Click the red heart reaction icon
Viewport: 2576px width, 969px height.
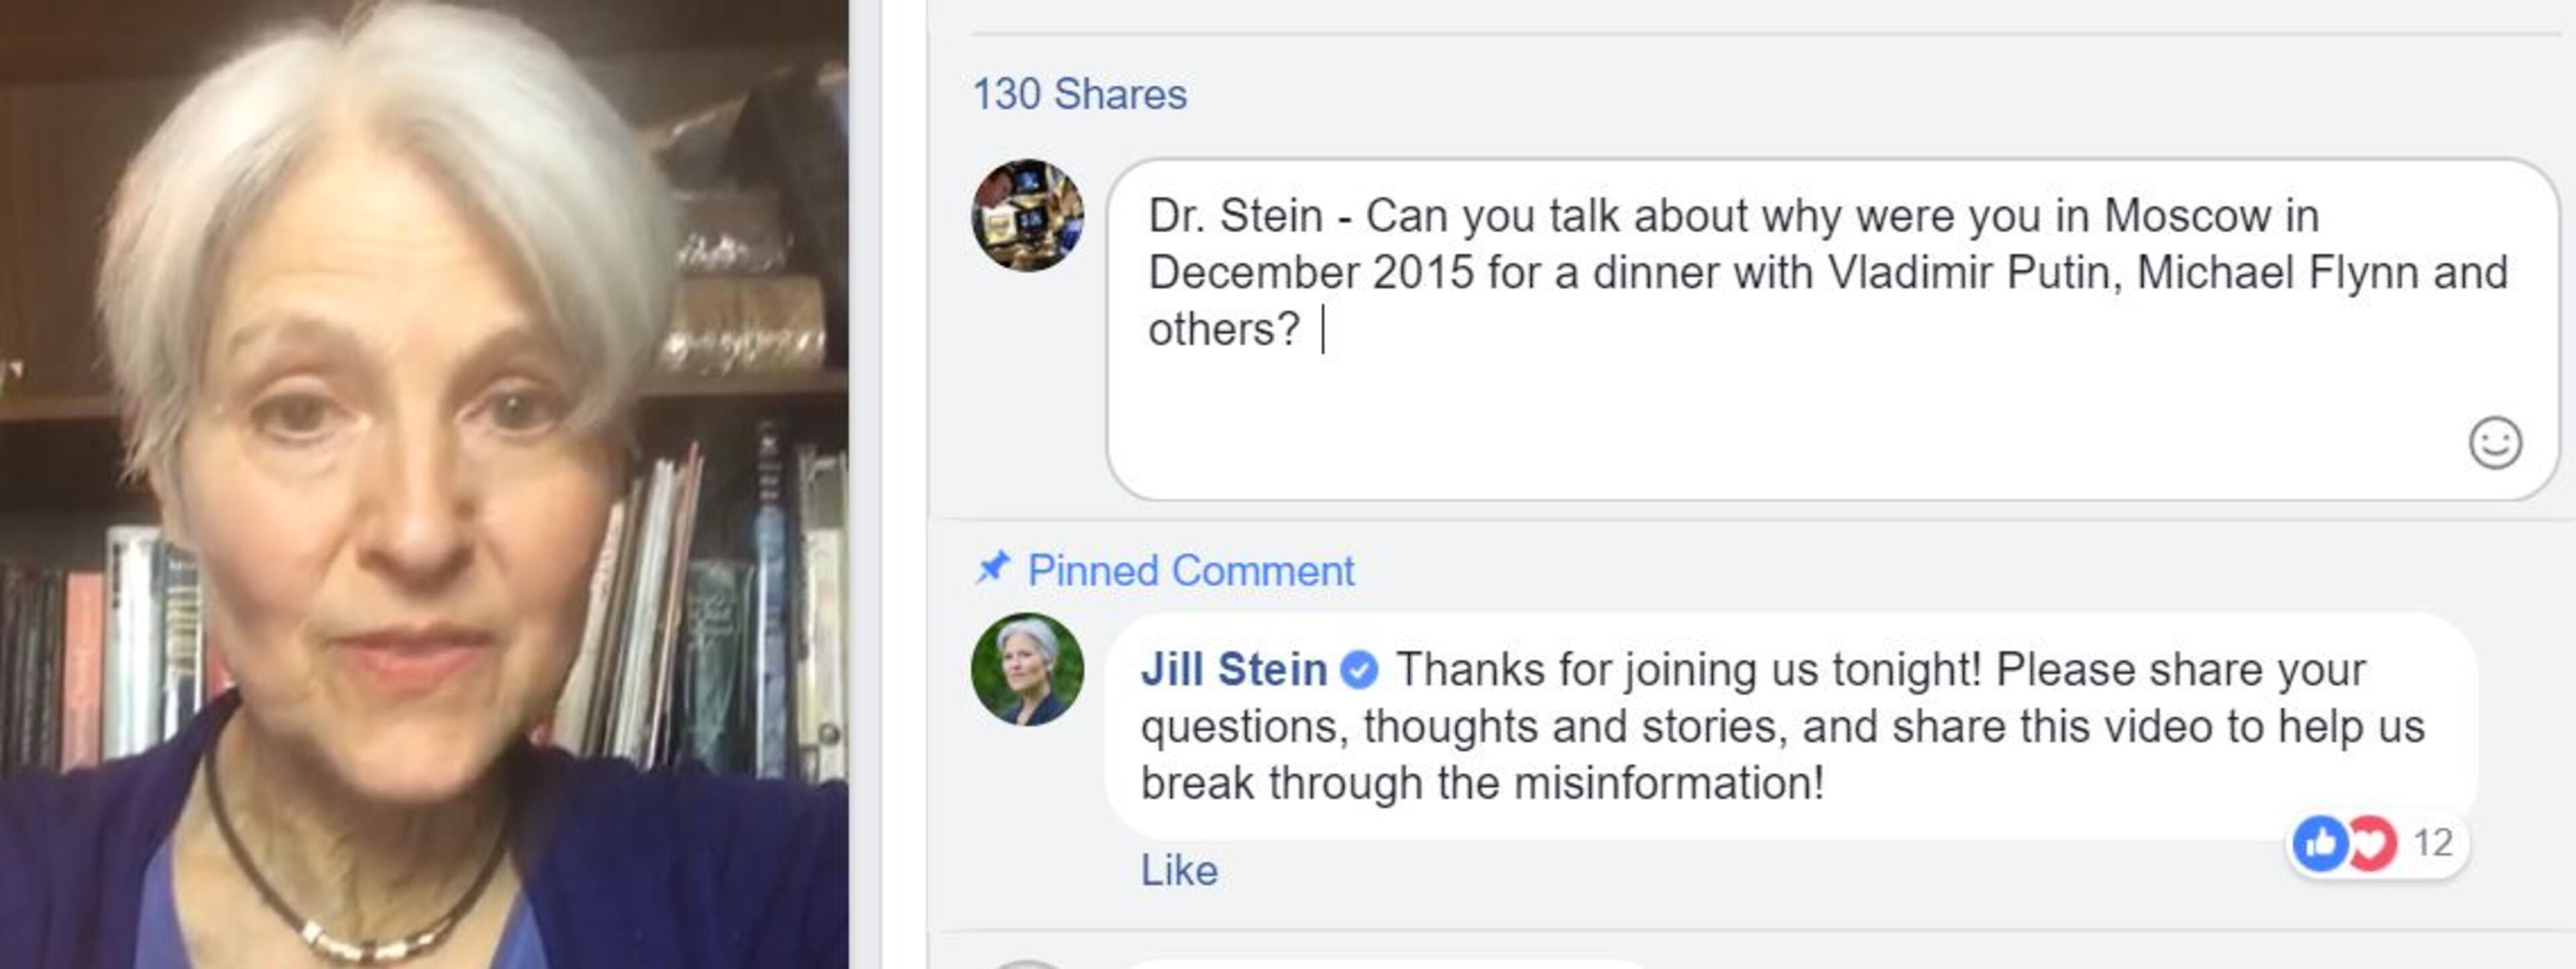pyautogui.click(x=2372, y=843)
